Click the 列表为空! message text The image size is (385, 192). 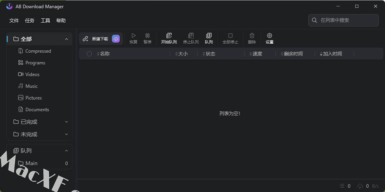[x=230, y=114]
